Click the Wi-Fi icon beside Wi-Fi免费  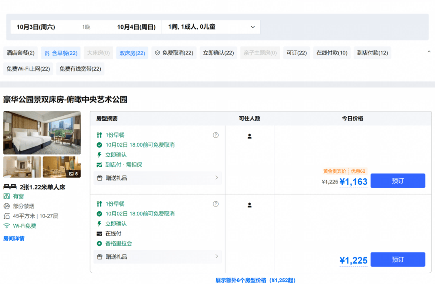(x=7, y=226)
